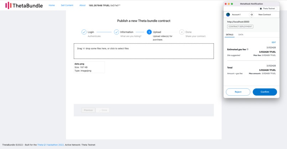287x149 pixels.
Task: Click the Site suggested label
Action: click(234, 55)
